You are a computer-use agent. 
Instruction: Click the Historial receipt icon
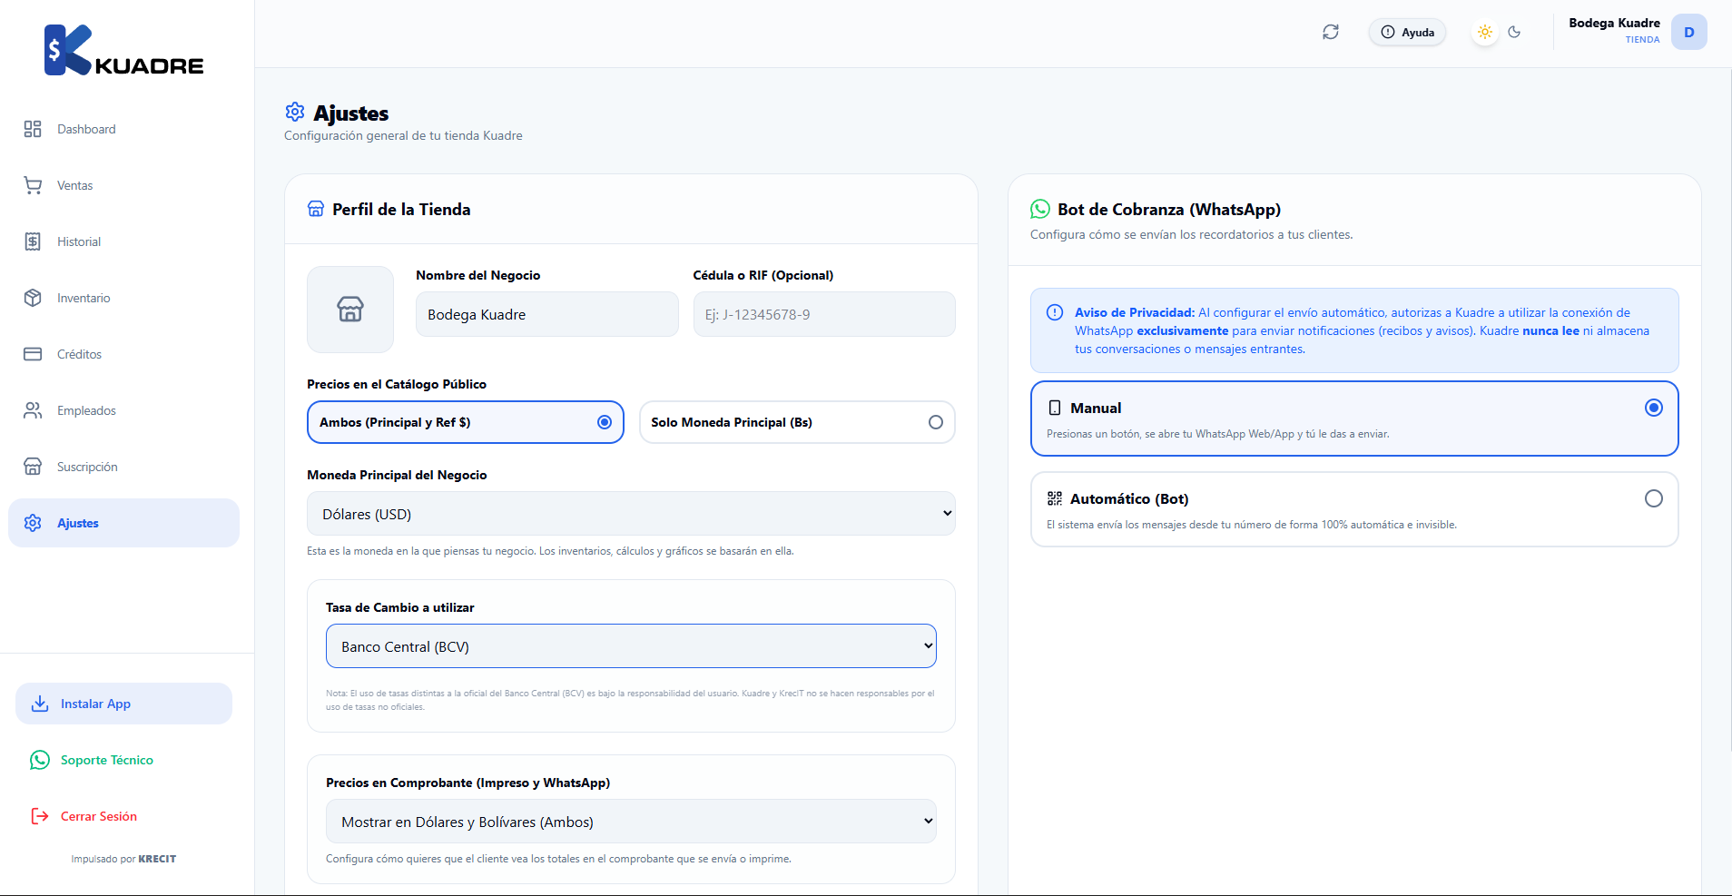pyautogui.click(x=33, y=241)
